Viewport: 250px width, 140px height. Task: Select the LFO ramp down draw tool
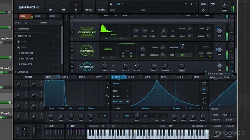204,103
